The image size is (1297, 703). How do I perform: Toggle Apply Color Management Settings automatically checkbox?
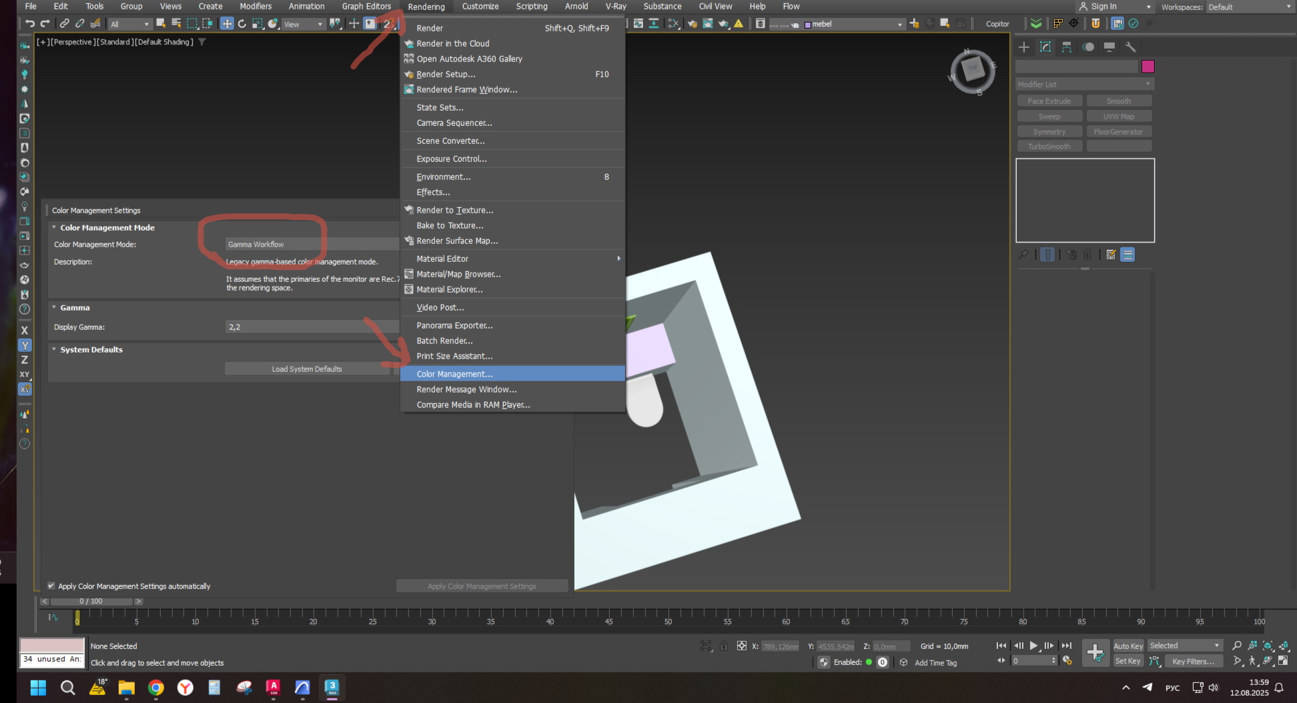coord(51,586)
